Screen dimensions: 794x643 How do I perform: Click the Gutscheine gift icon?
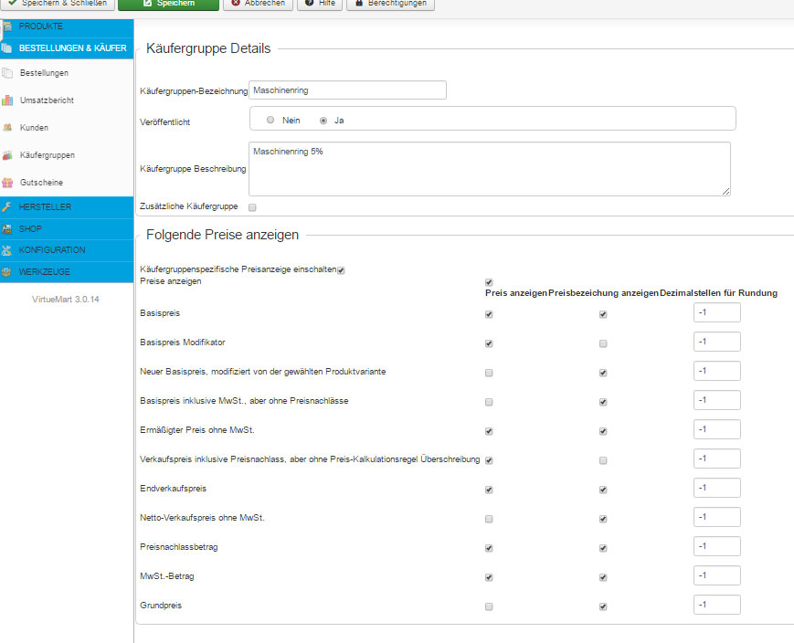7,183
